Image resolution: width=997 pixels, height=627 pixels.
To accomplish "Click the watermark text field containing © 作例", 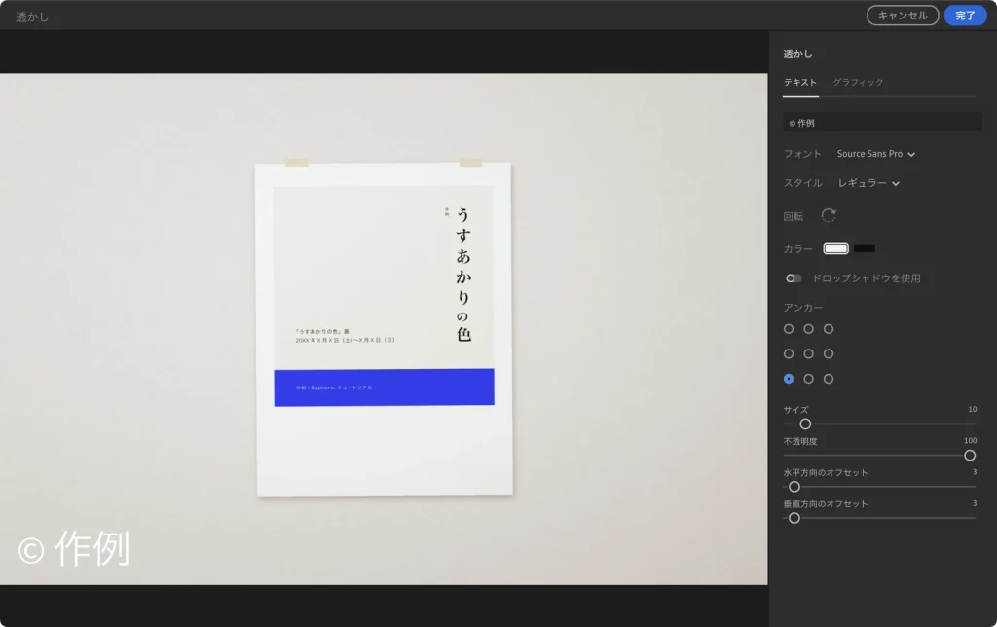I will 882,122.
